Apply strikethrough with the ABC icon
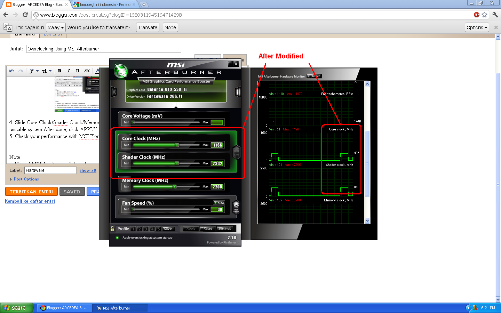Viewport: 501px width, 313px height. [x=87, y=71]
